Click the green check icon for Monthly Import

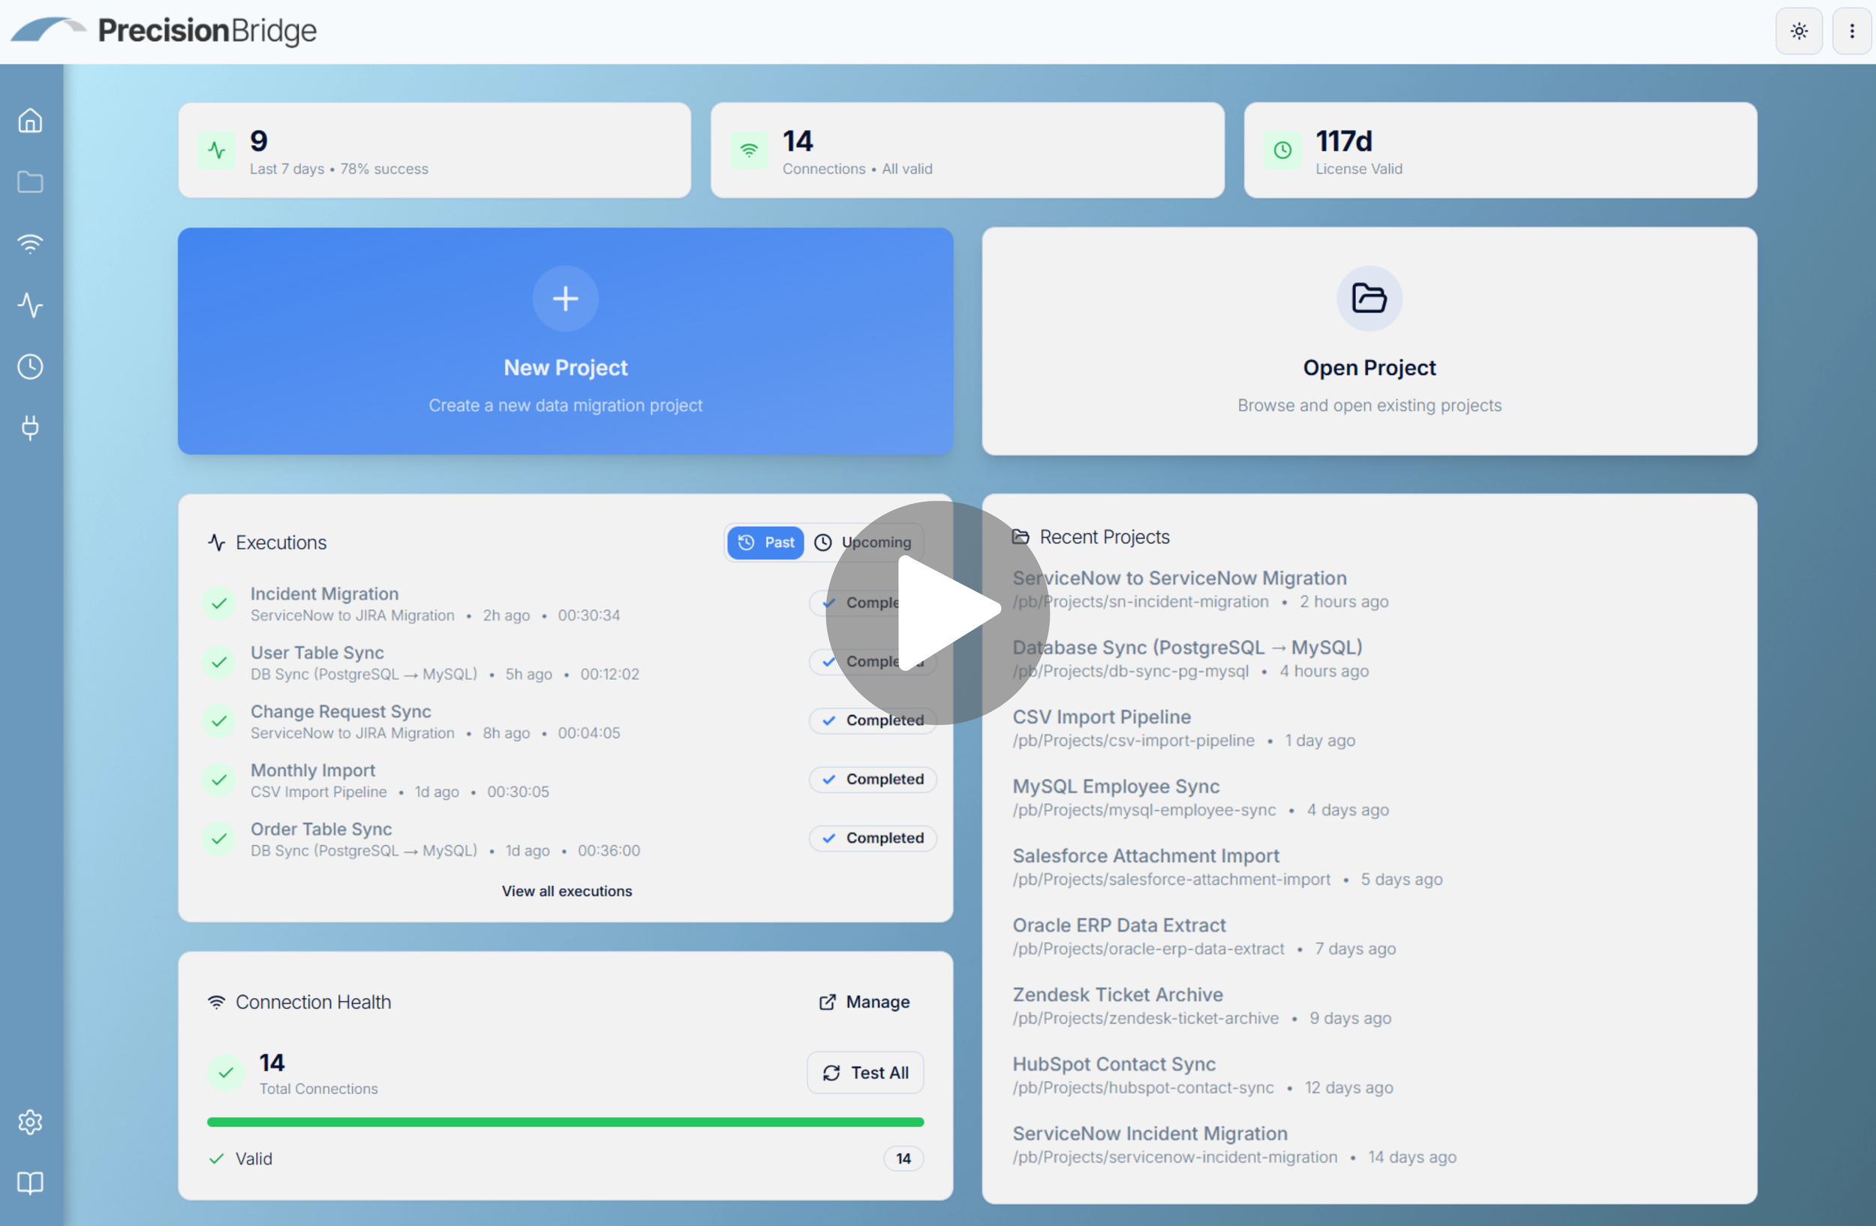point(219,781)
